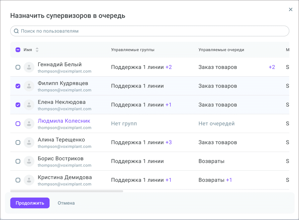Expand +2 groups for Геннадий Белый
Screen dimensions: 299x220
tap(168, 67)
